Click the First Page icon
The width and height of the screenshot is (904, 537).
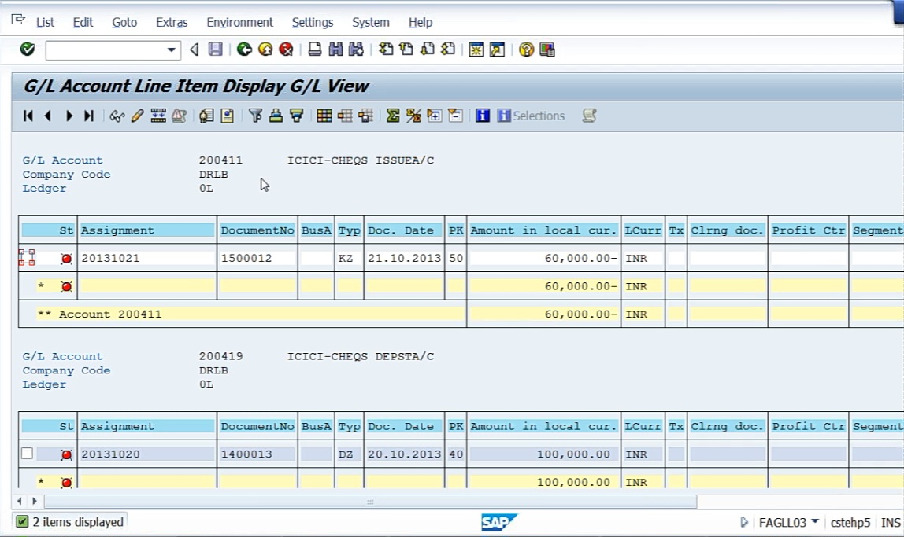[386, 50]
